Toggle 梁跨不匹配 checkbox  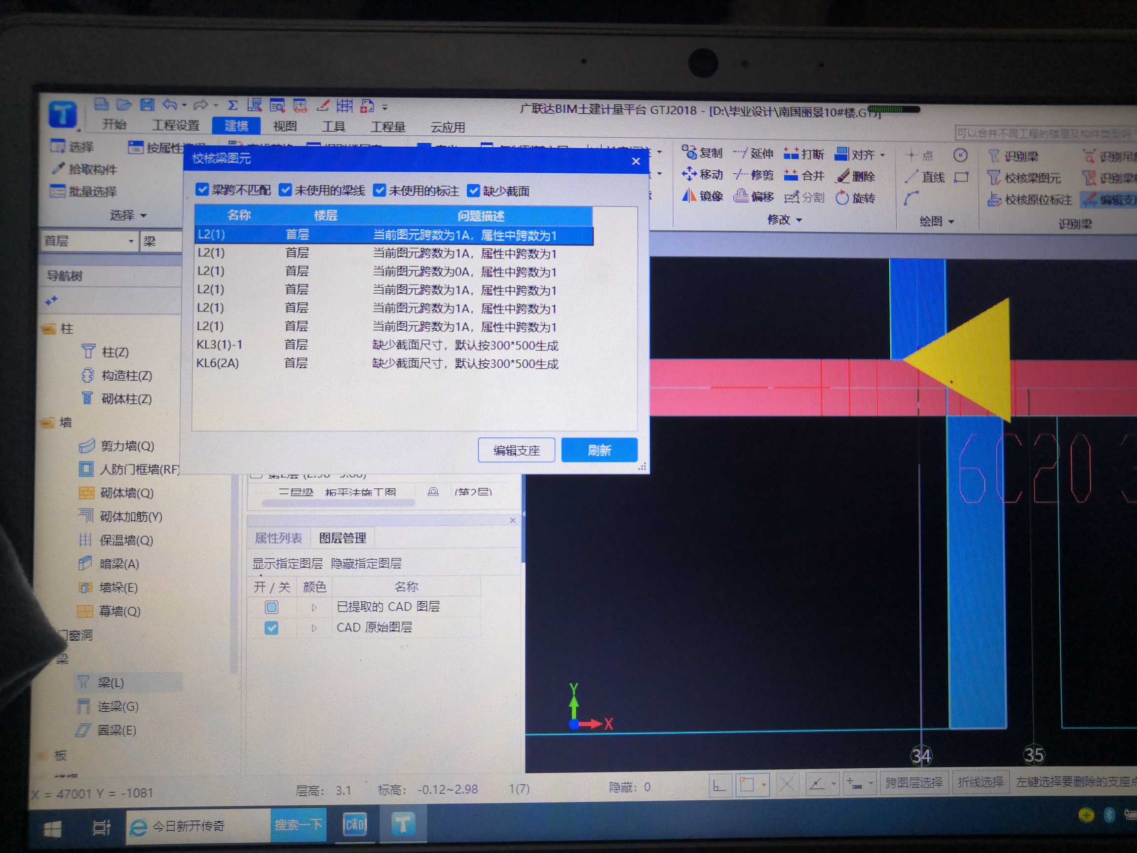tap(202, 190)
